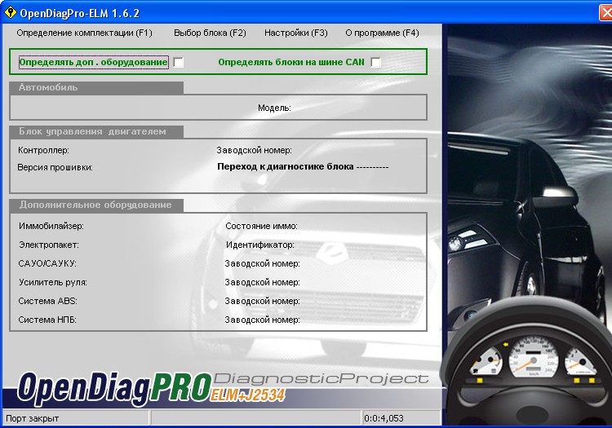Click the Усилитель руля: label
Viewport: 612px width, 428px height.
pyautogui.click(x=53, y=282)
